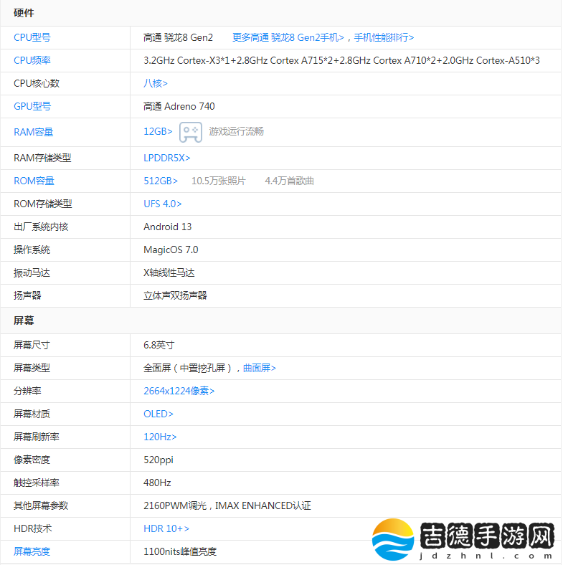
Task: Click the 出厂系统内核 row label
Action: (x=41, y=227)
